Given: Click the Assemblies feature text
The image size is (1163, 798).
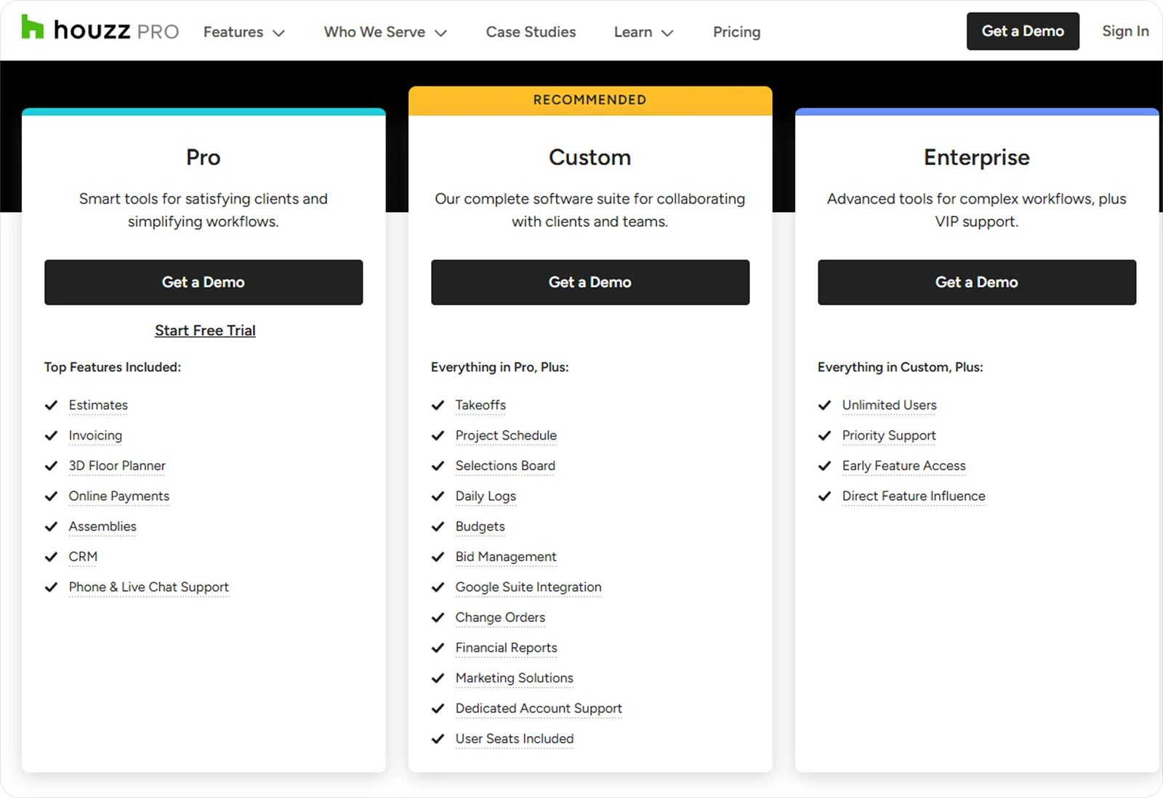Looking at the screenshot, I should 102,526.
